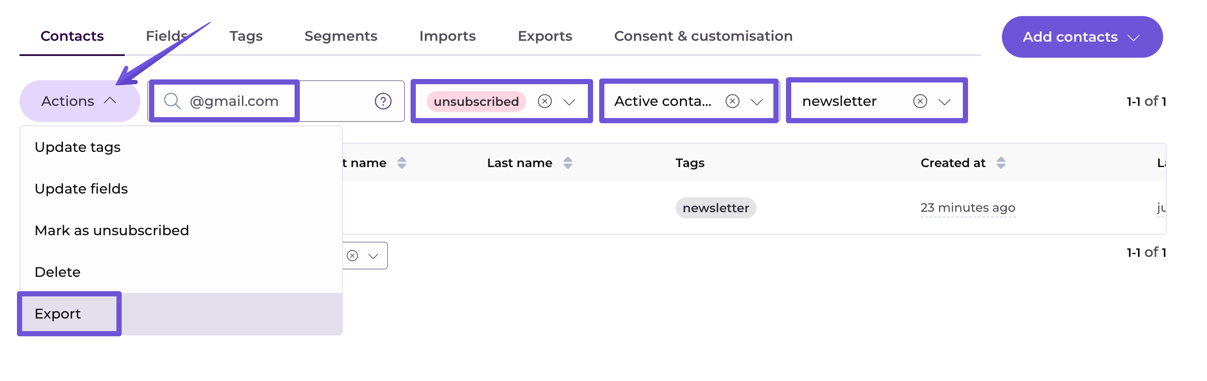
Task: Expand the Active contacts dropdown
Action: pos(757,102)
